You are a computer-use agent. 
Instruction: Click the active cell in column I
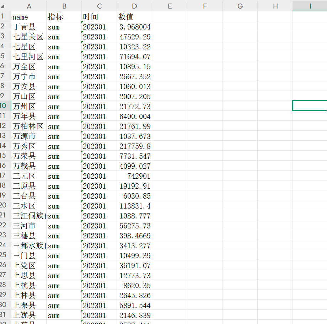[310, 106]
